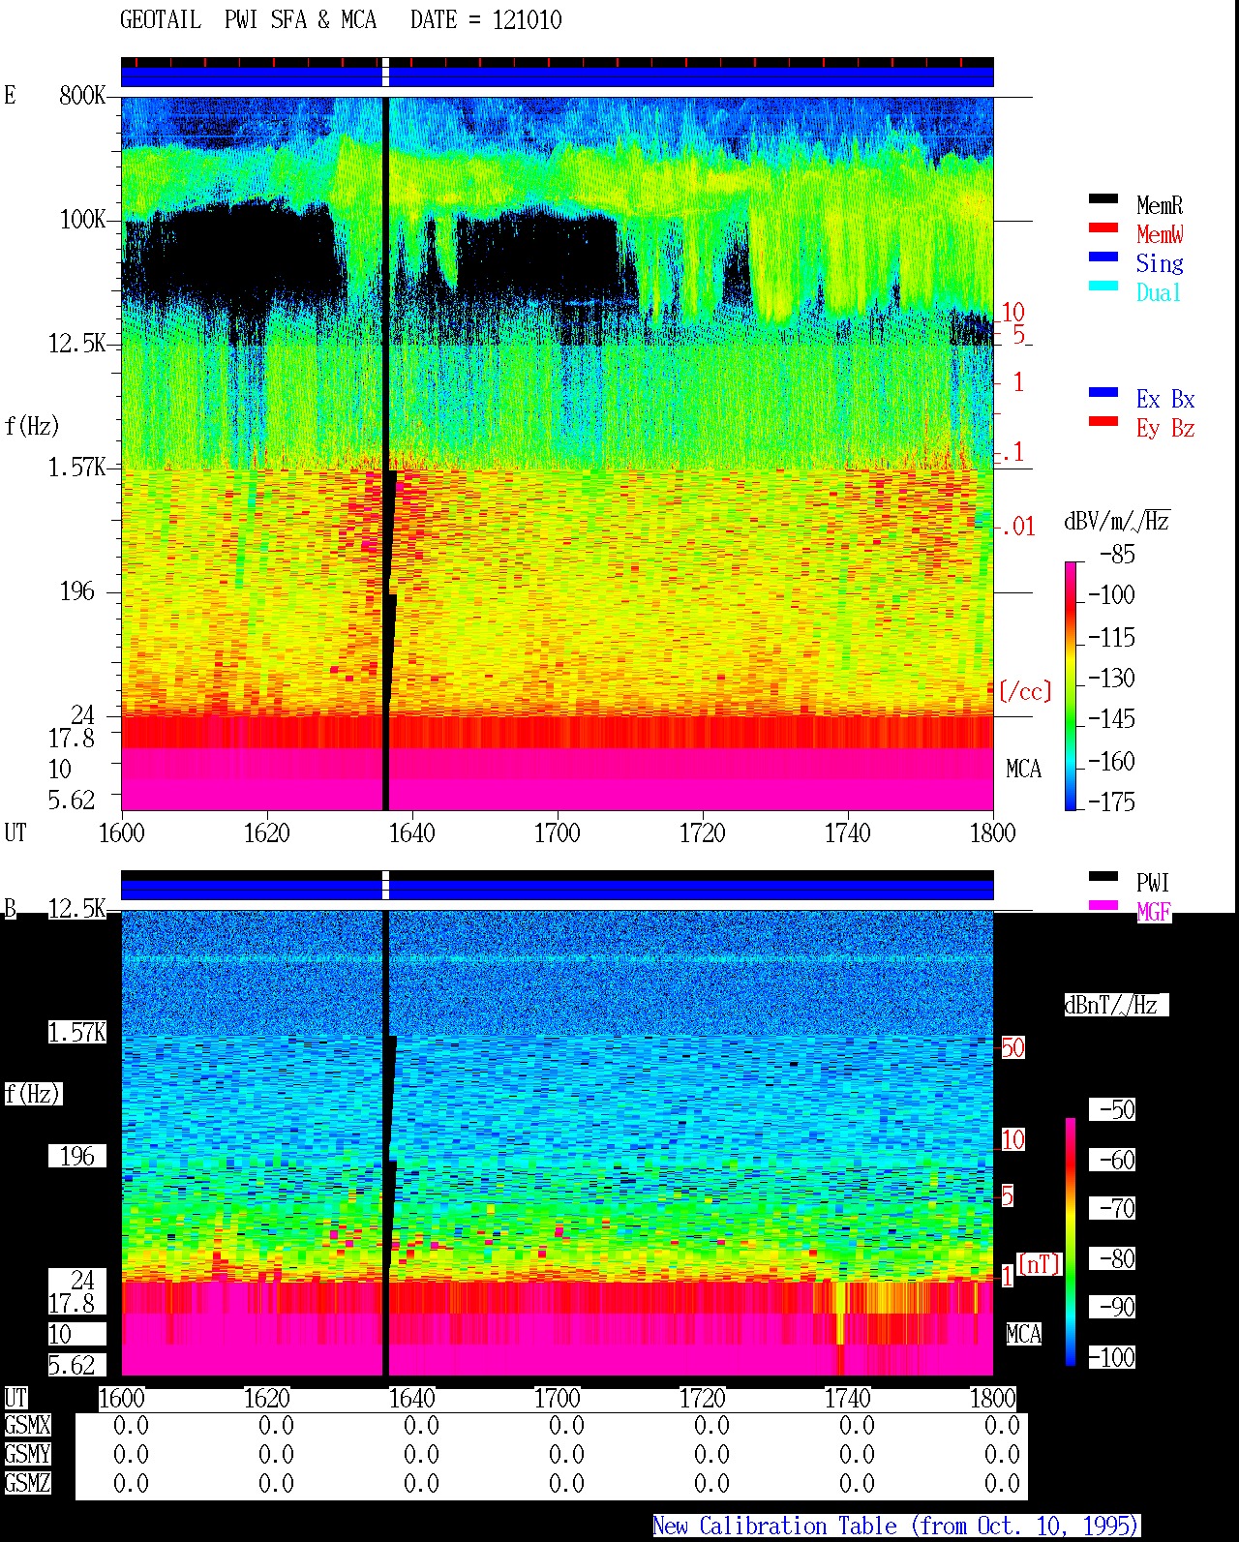
Task: Select the "Ey Bz" legend label
Action: pos(1165,428)
